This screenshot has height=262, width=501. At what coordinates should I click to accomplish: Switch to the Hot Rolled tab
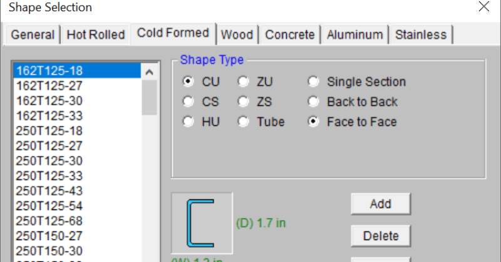(96, 34)
